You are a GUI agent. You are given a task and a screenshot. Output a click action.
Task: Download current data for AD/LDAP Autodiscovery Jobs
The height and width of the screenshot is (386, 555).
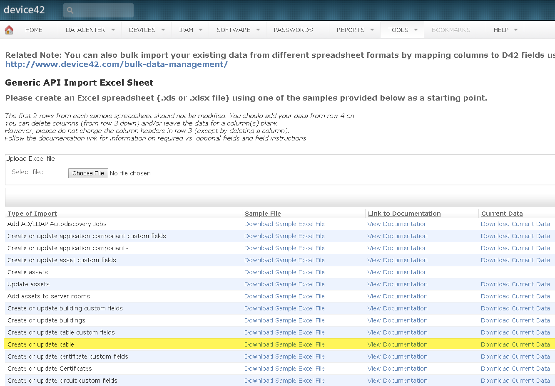click(515, 224)
